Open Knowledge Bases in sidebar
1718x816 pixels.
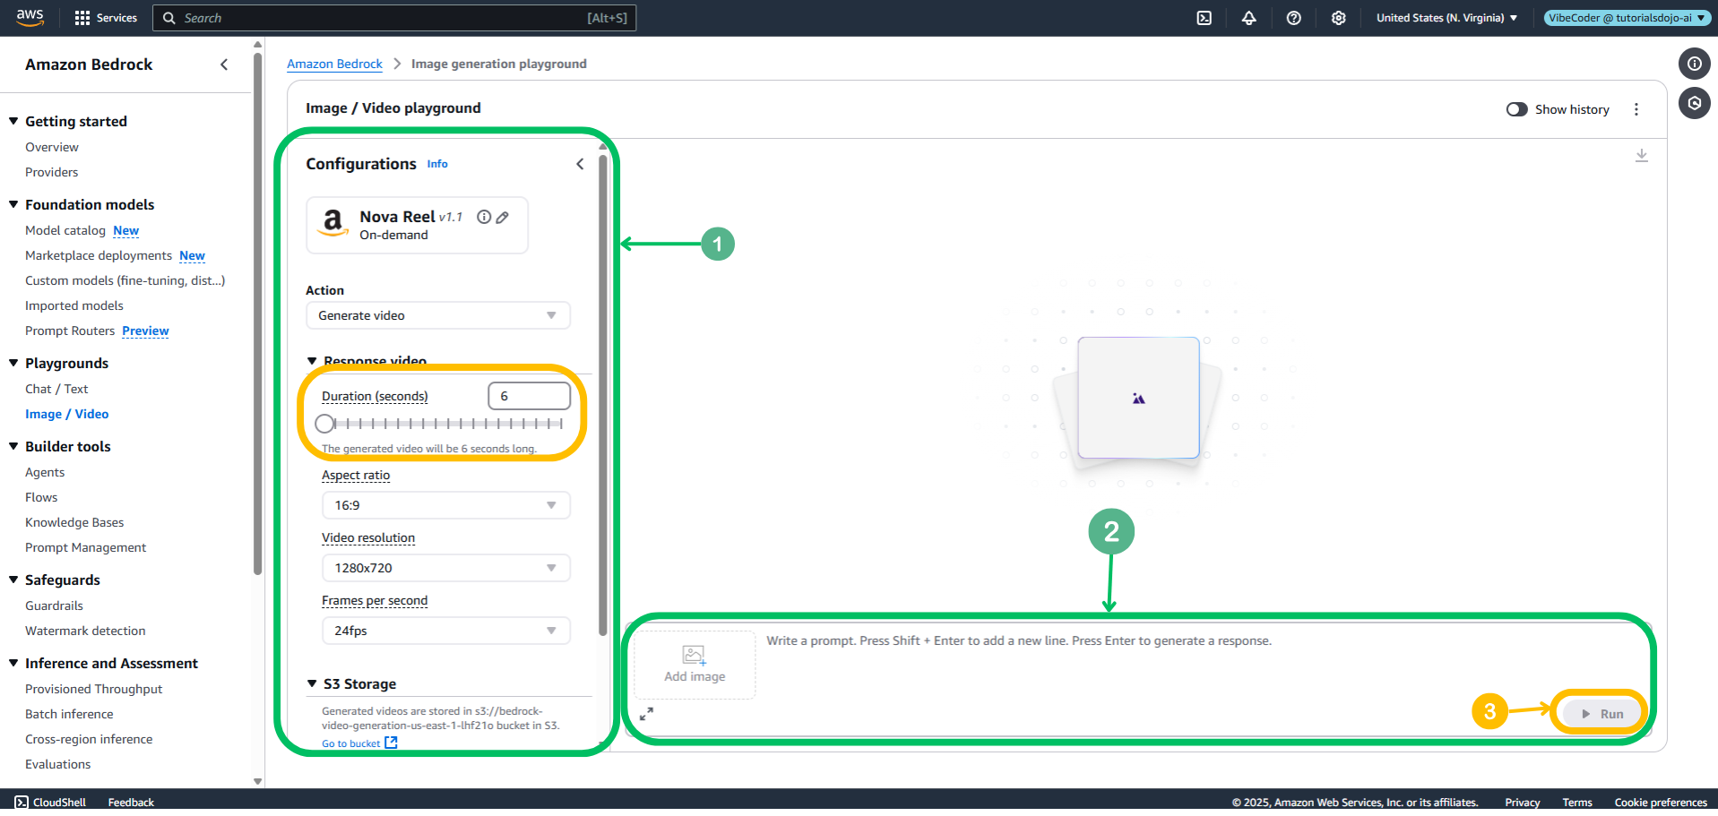pyautogui.click(x=74, y=522)
